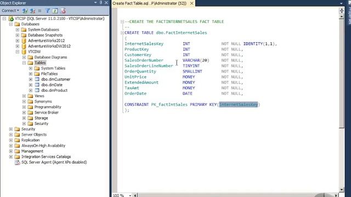Expand the AdventureWorks2012 database
This screenshot has width=351, height=197.
(18, 40)
